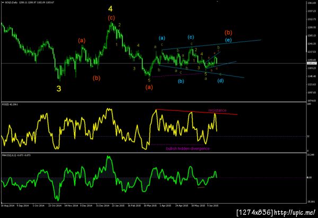The height and width of the screenshot is (218, 318).
Task: Click the '14 Nov 2014' date label
Action: click(x=71, y=205)
